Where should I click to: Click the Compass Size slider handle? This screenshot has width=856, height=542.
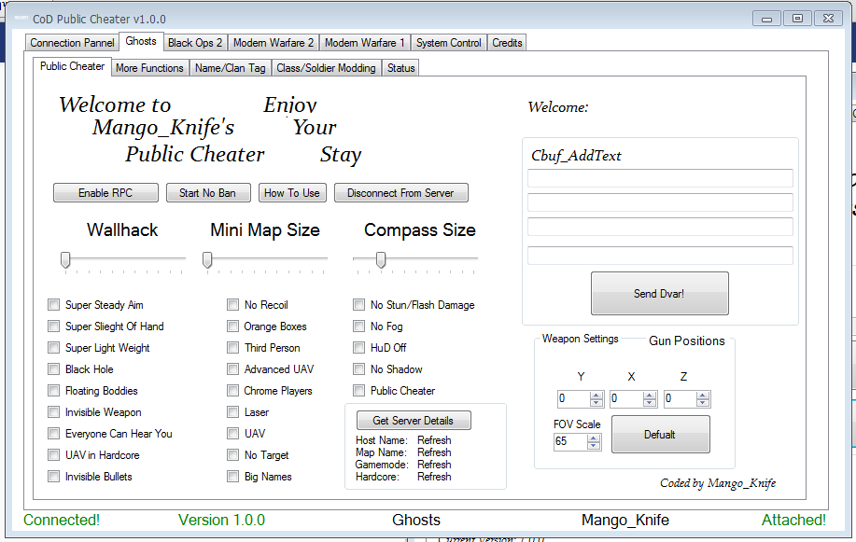pos(381,260)
